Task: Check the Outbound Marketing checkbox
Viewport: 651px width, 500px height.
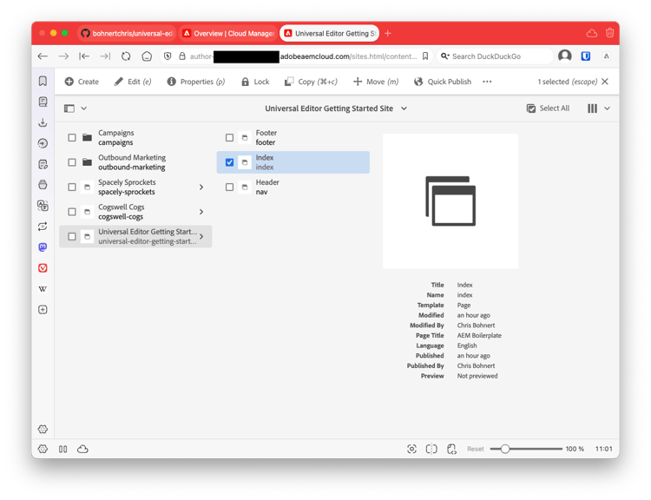Action: (x=72, y=162)
